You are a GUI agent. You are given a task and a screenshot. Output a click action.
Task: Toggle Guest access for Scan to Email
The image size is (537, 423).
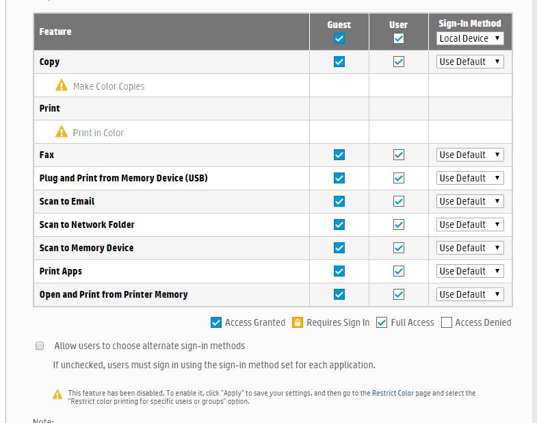(x=339, y=201)
